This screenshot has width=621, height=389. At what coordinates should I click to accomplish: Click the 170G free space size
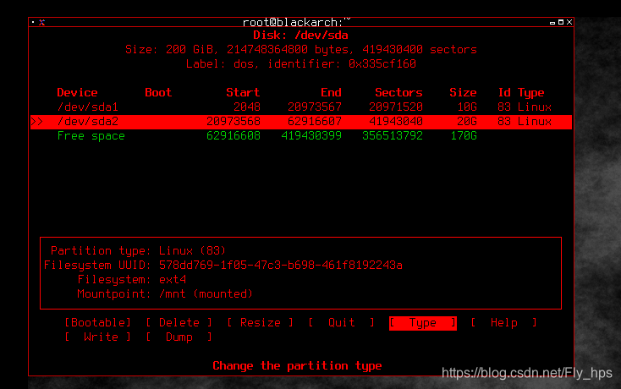point(464,136)
